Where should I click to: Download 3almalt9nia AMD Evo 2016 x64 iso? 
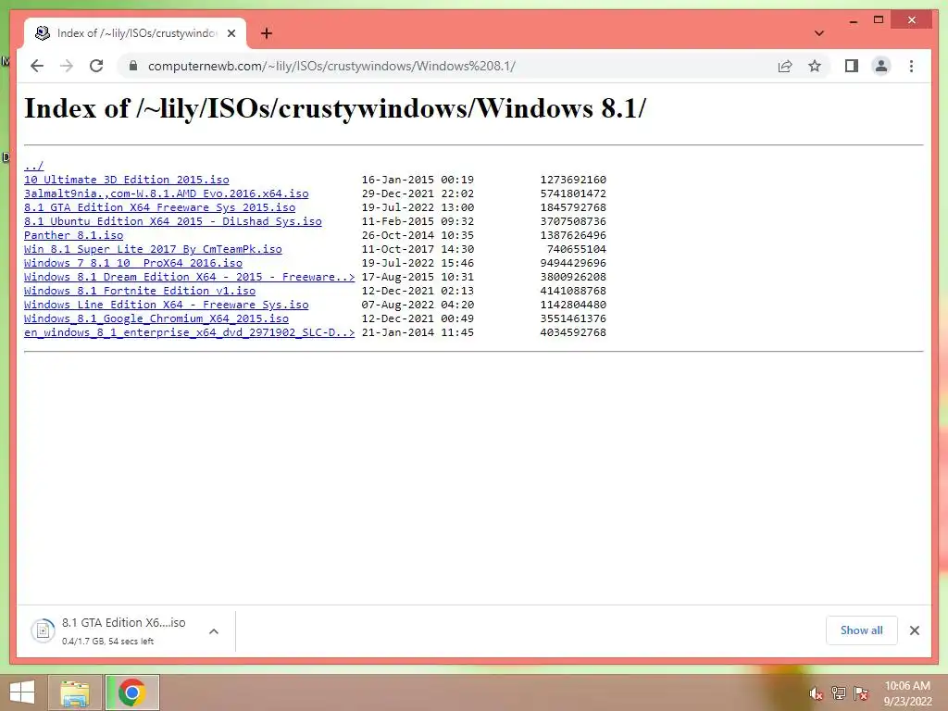pos(167,193)
